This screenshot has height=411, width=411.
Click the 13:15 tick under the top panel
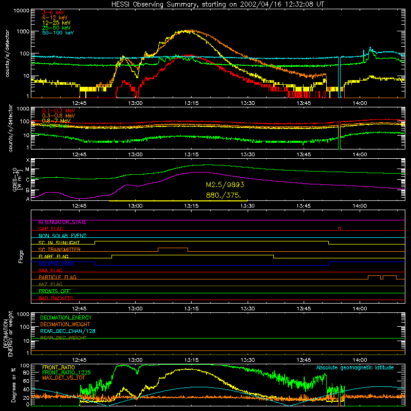click(x=191, y=103)
